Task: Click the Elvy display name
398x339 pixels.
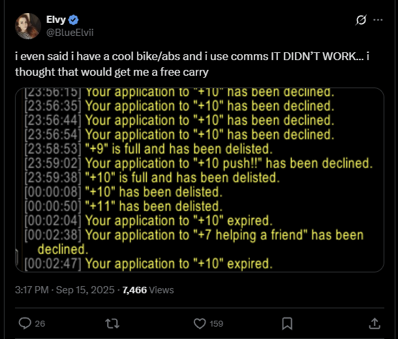Action: point(56,20)
